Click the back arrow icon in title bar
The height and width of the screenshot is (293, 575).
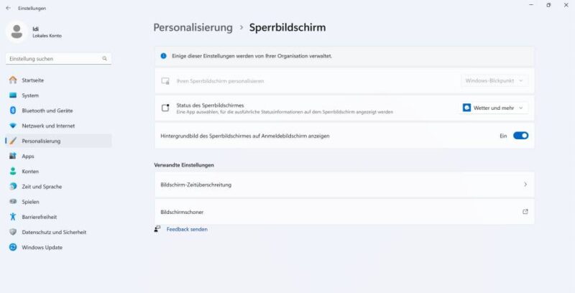coord(8,8)
